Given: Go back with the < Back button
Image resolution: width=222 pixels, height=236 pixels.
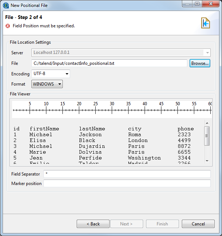Looking at the screenshot, I should 93,224.
